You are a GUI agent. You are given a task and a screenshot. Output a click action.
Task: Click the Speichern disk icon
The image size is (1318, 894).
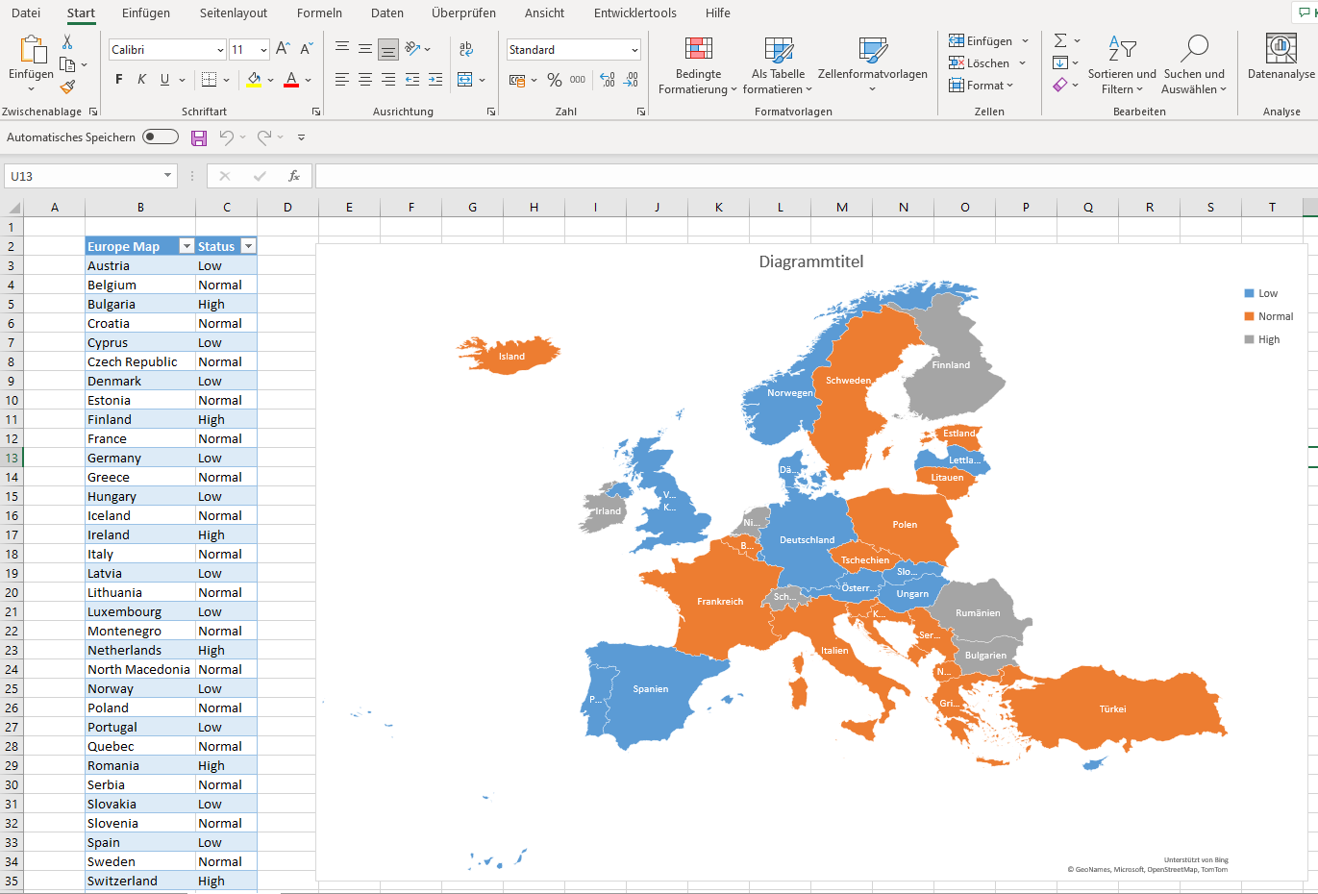point(199,137)
